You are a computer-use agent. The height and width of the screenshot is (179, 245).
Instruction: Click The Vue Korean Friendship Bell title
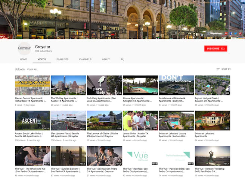tap(210, 170)
